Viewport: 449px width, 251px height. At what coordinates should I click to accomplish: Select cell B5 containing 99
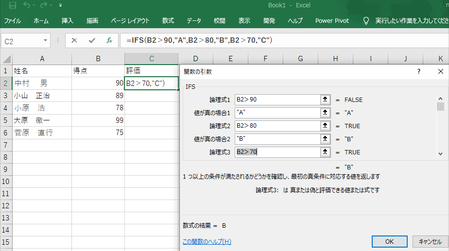(x=98, y=120)
